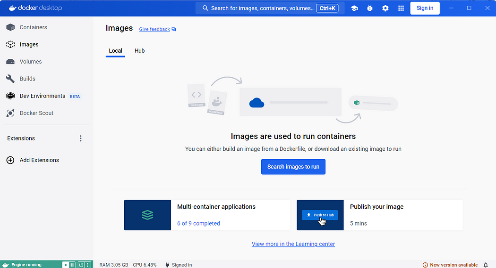Click the engine power button icon
Screen dimensions: 496x268
[81, 265]
